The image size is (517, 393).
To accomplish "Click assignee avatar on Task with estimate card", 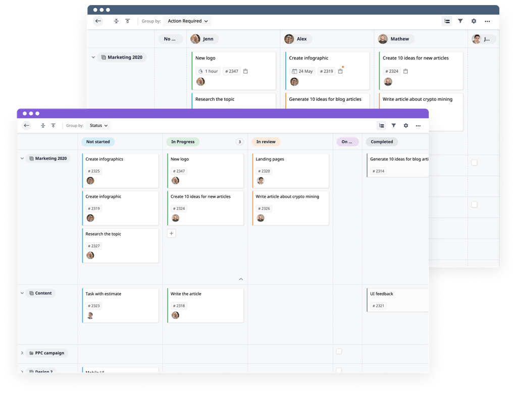I will [x=90, y=316].
